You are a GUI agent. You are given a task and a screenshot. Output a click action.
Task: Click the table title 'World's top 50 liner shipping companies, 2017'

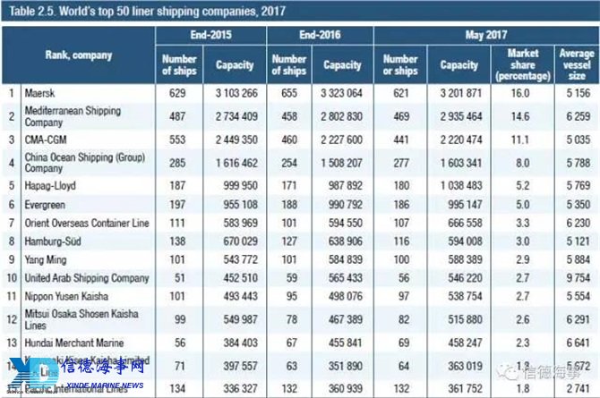(x=172, y=11)
